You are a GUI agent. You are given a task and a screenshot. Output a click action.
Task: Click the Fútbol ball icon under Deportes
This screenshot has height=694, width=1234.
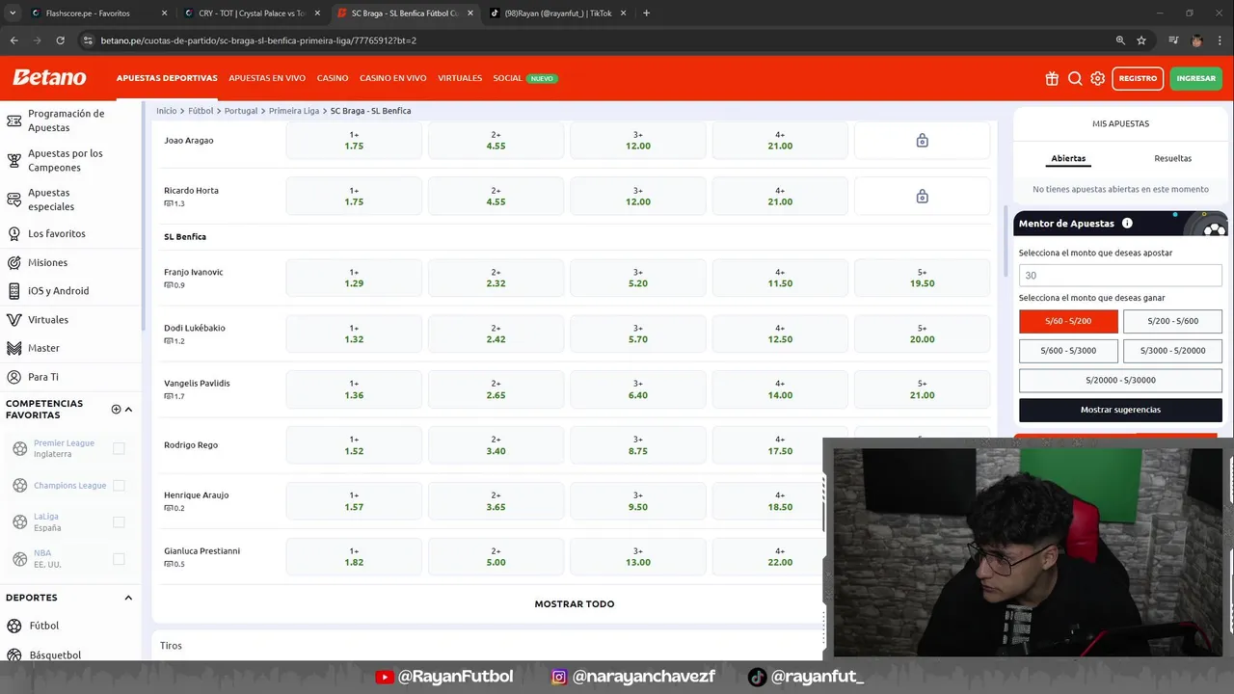tap(14, 626)
